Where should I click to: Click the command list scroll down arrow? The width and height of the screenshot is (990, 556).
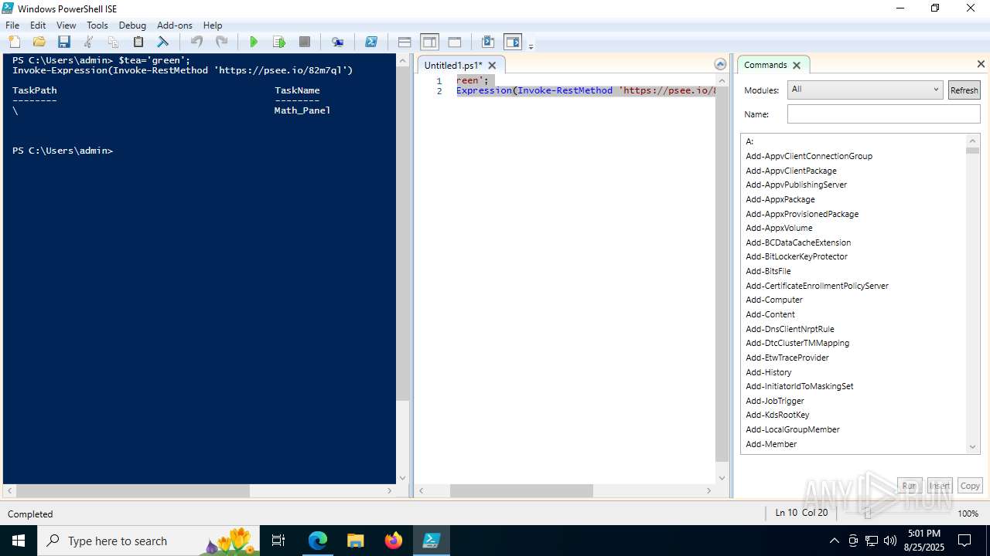tap(973, 446)
